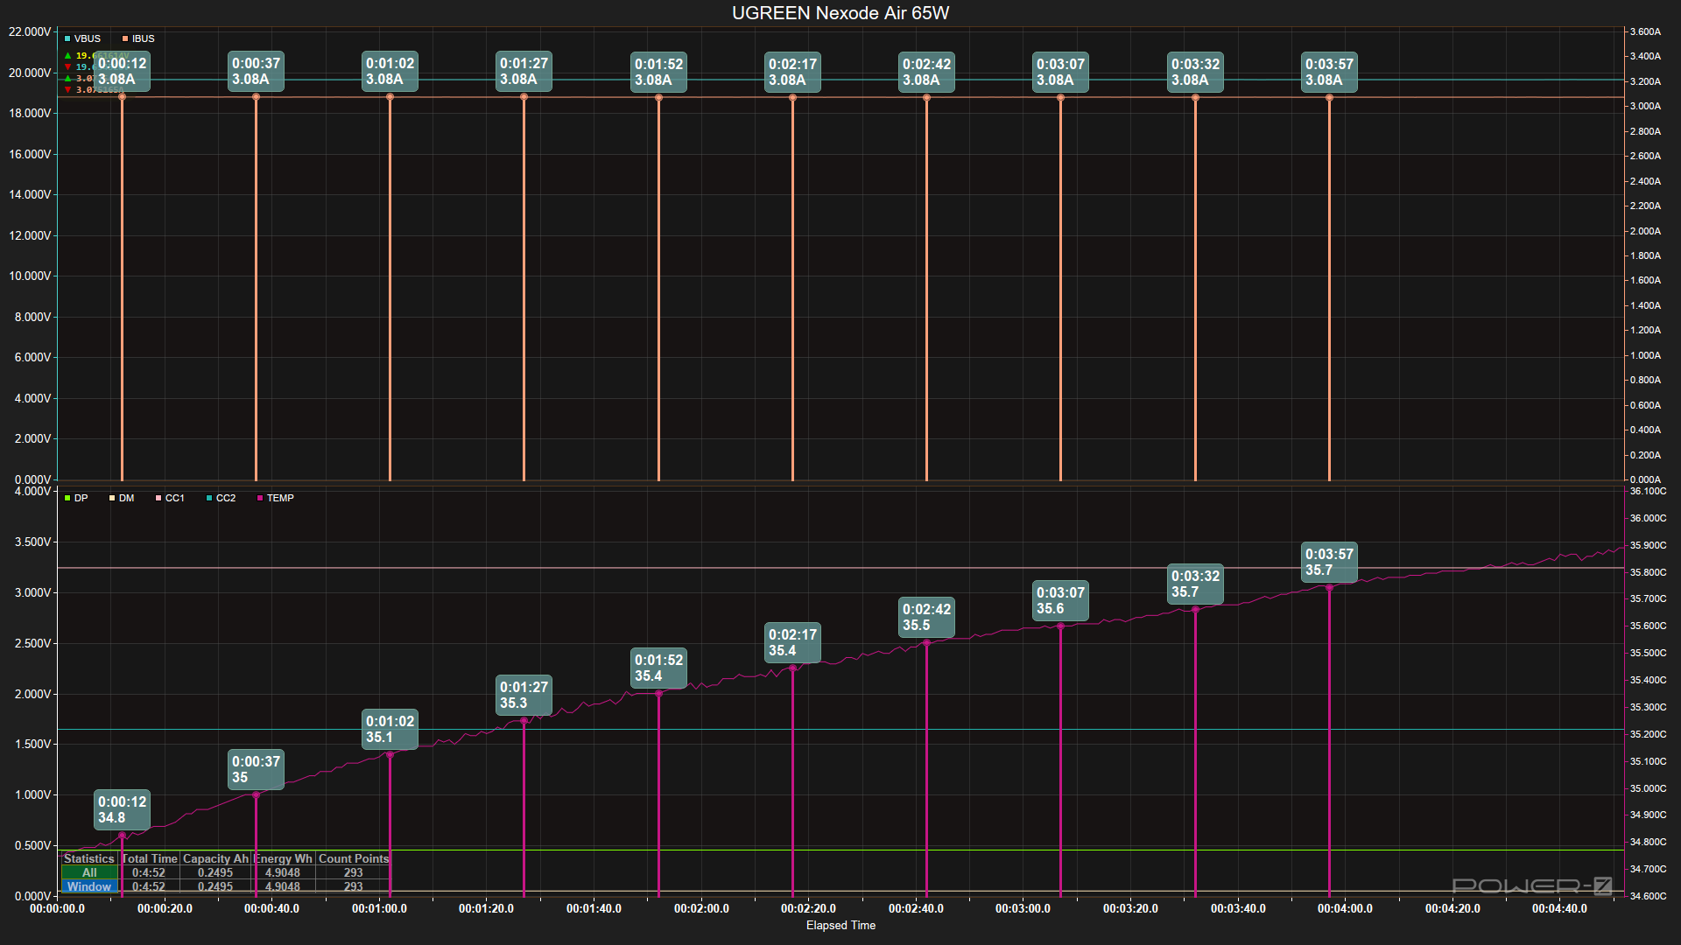
Task: Select the 4.9048 energy value in All row
Action: 283,872
